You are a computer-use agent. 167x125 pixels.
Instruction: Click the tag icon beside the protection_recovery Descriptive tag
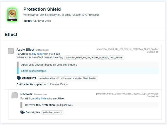(23, 112)
